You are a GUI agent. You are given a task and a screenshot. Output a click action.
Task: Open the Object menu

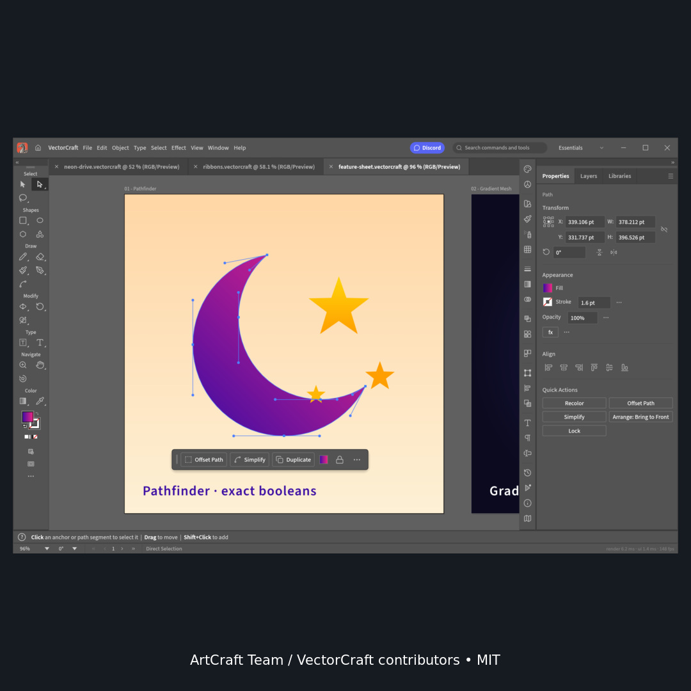pos(120,148)
